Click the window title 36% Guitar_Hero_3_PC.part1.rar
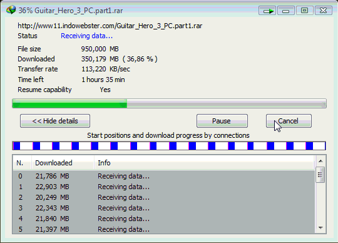The height and width of the screenshot is (243, 338). (71, 11)
